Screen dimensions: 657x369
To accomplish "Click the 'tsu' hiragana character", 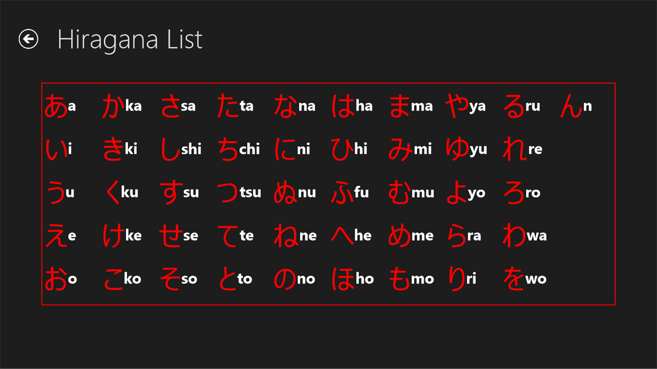I will coord(228,192).
